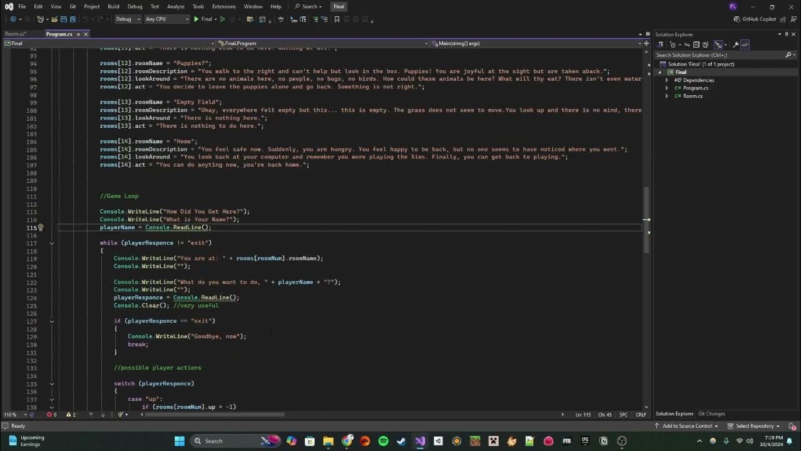Click the warnings count indicator showing 2
801x451 pixels.
[70, 414]
